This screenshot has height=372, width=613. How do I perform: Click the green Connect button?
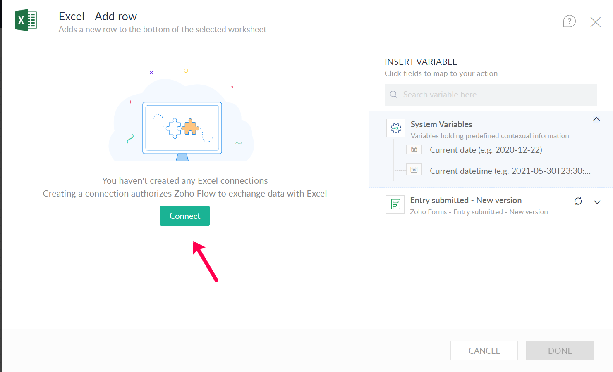(x=184, y=216)
